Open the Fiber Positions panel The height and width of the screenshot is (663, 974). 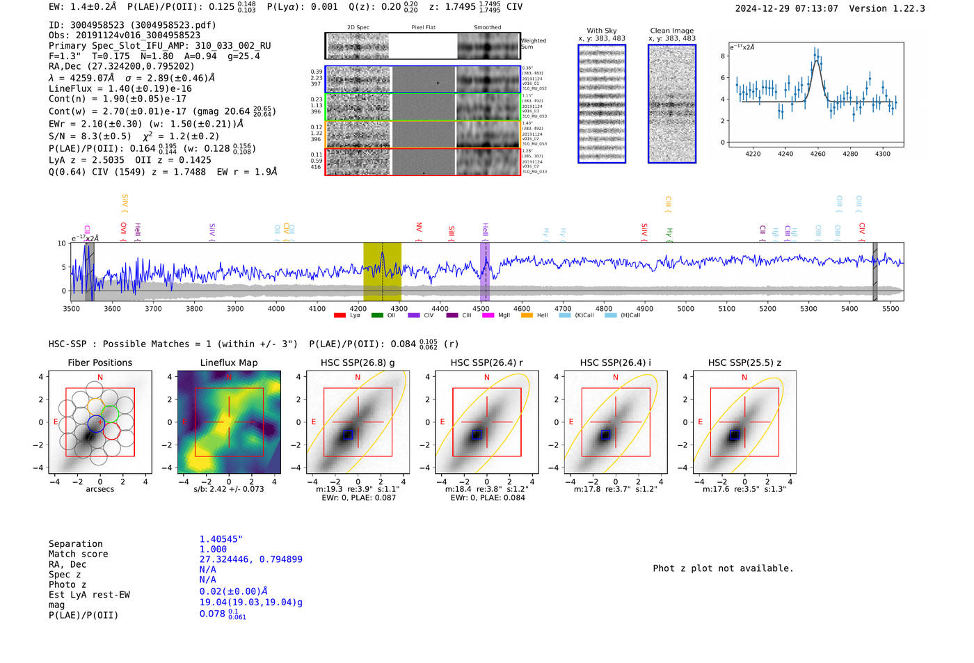click(x=100, y=422)
